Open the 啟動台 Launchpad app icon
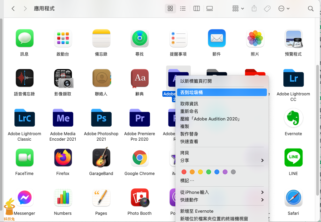 click(x=63, y=38)
